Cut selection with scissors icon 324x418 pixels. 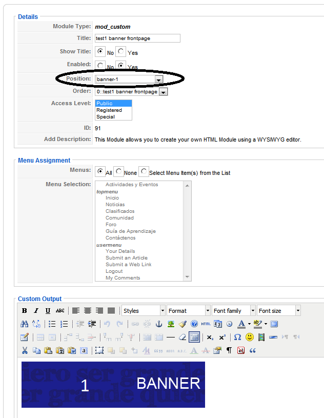coord(25,350)
